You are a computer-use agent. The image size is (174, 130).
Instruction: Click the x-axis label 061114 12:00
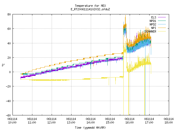(x=51, y=121)
